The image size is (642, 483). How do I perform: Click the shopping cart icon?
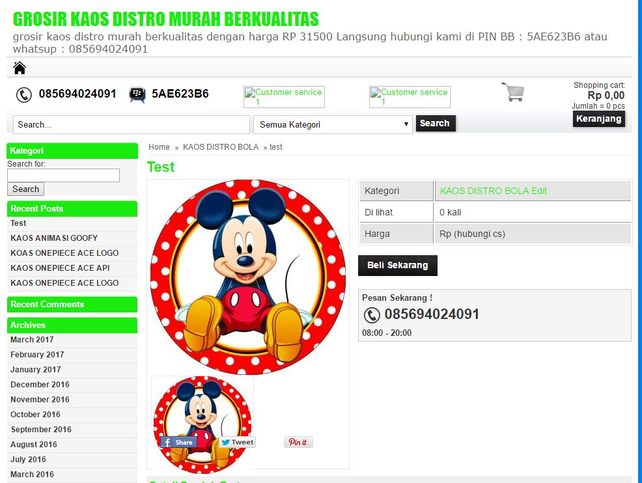point(512,92)
